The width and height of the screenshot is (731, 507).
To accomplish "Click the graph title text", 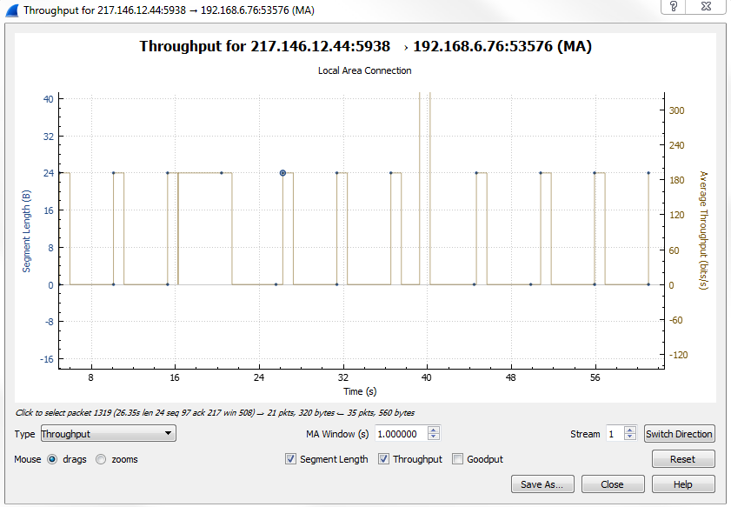I will 365,46.
